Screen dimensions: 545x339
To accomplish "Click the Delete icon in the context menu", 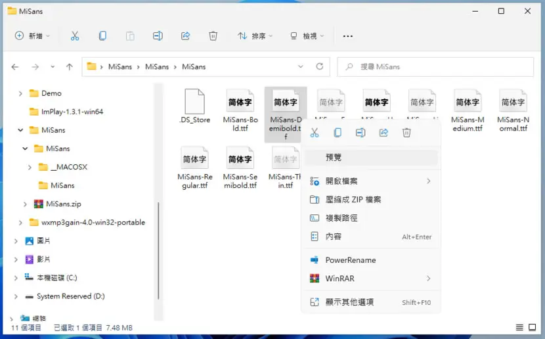I will [x=406, y=133].
